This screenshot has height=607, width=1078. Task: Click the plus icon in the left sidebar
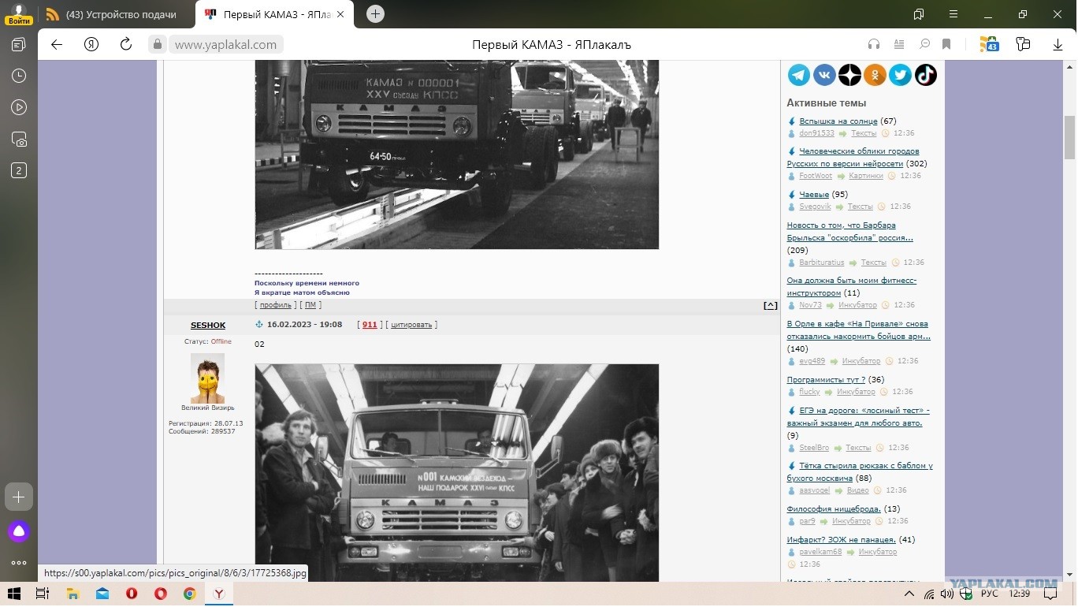click(x=19, y=497)
